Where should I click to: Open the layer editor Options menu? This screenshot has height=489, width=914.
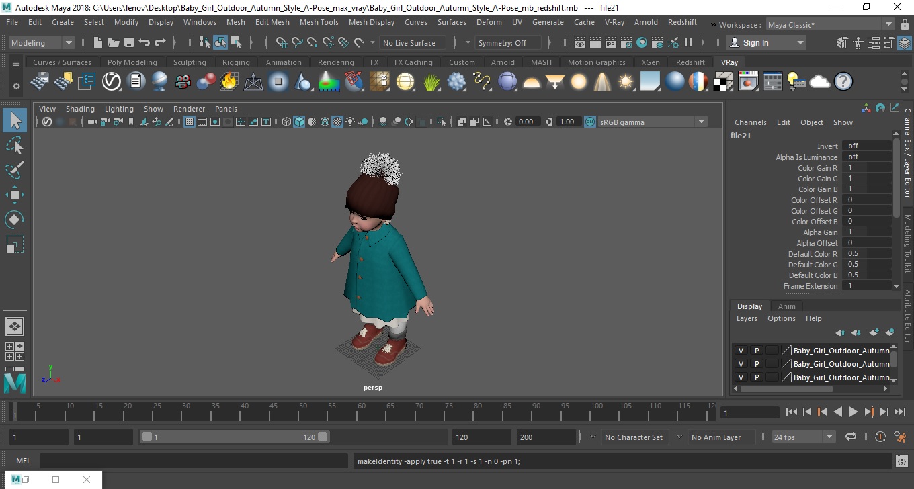781,318
